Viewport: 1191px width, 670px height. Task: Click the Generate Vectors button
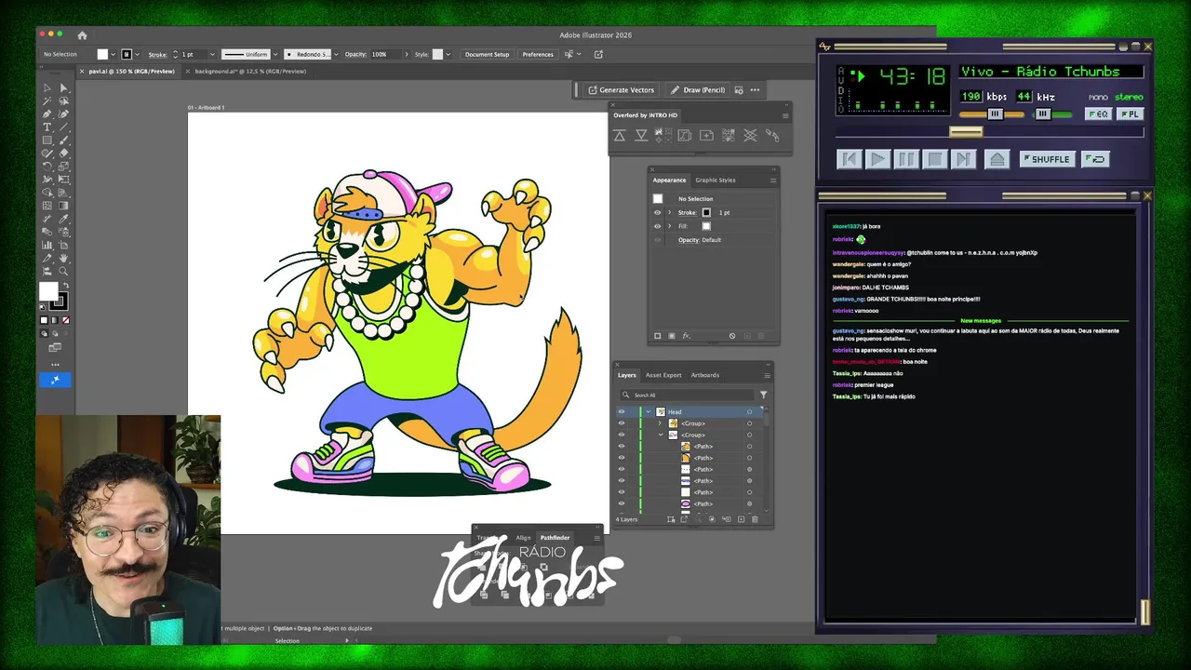point(621,90)
